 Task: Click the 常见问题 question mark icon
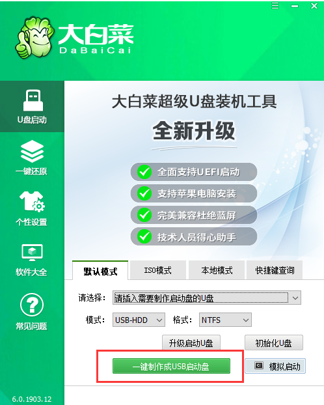(32, 305)
